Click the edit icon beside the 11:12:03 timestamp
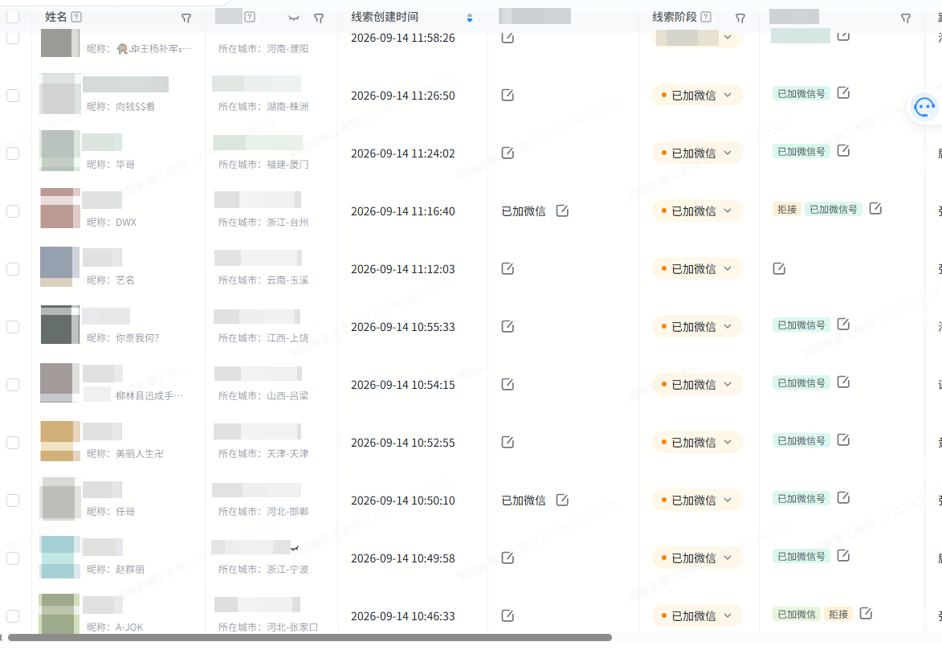This screenshot has height=654, width=942. pos(508,268)
